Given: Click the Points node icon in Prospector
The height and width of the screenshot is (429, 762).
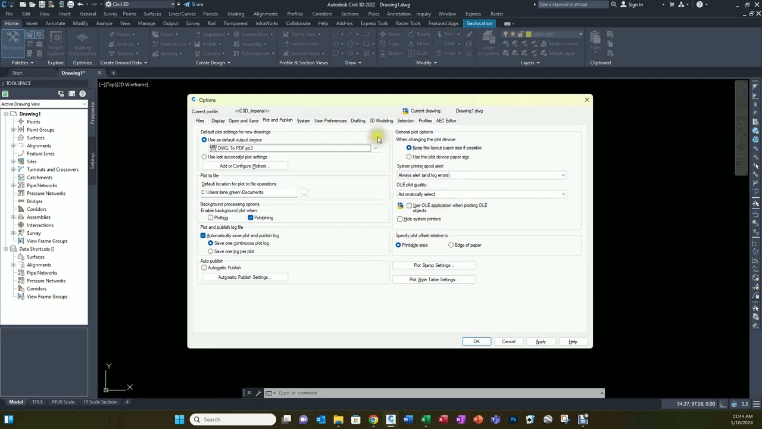Looking at the screenshot, I should [x=21, y=122].
